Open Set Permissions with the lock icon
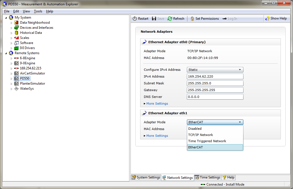The width and height of the screenshot is (293, 189). [x=192, y=19]
